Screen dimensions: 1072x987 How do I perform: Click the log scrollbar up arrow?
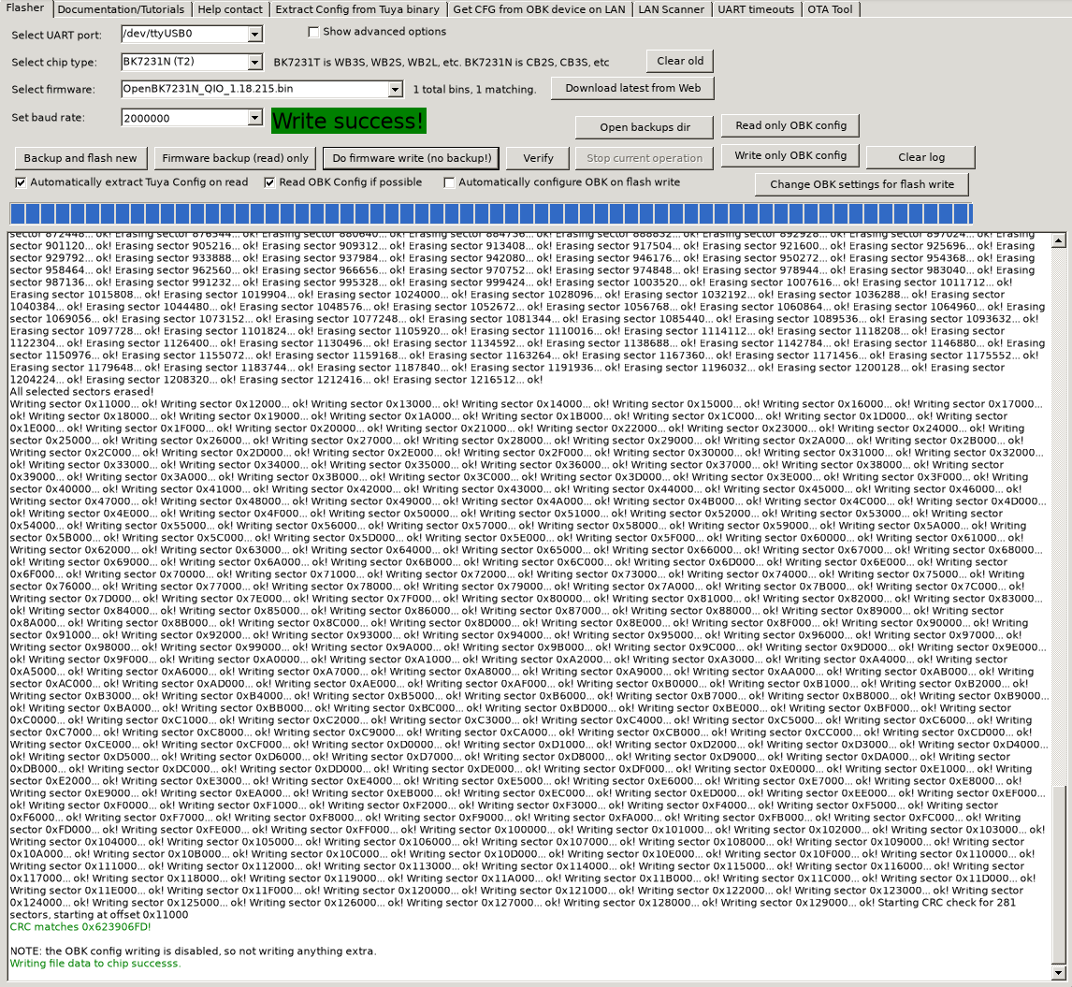[1058, 240]
